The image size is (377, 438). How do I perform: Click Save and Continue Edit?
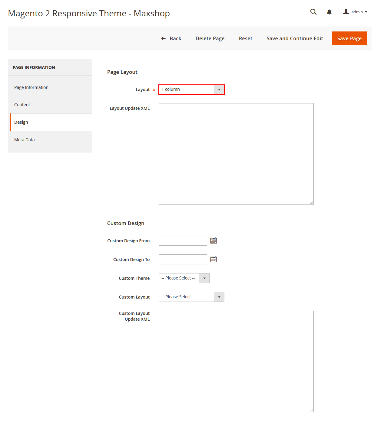295,38
